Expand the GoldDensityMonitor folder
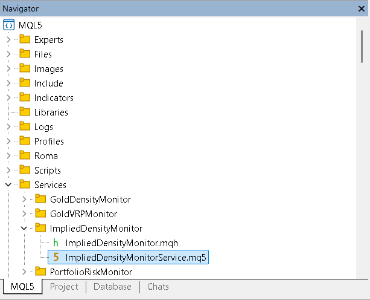 [x=24, y=199]
